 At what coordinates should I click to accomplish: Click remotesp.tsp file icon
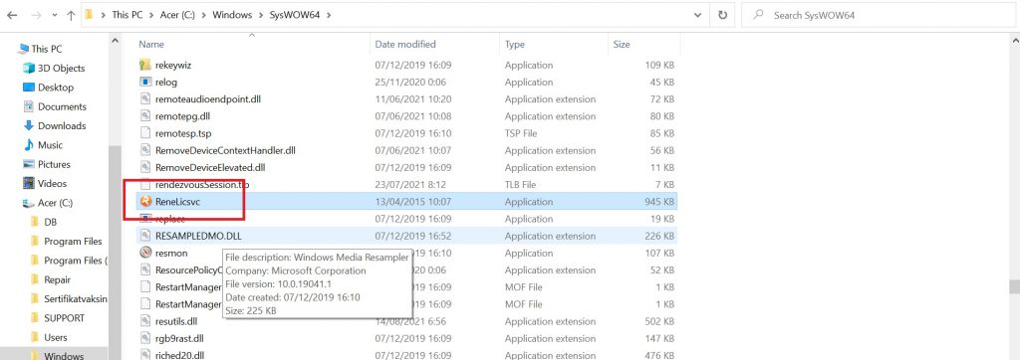click(x=145, y=133)
